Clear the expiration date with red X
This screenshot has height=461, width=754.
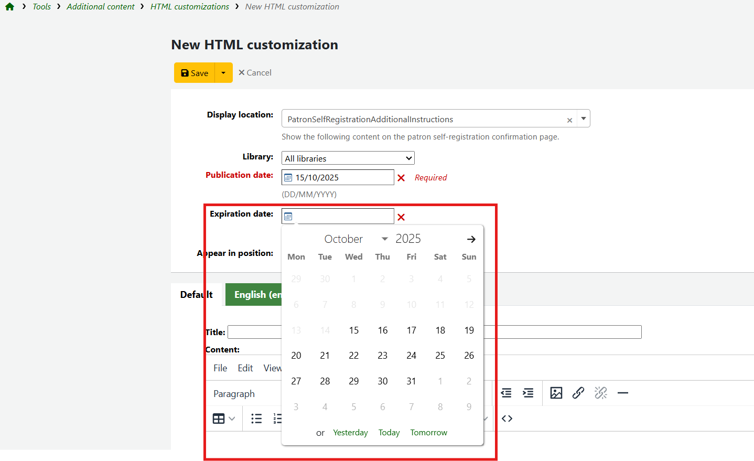[x=401, y=217]
